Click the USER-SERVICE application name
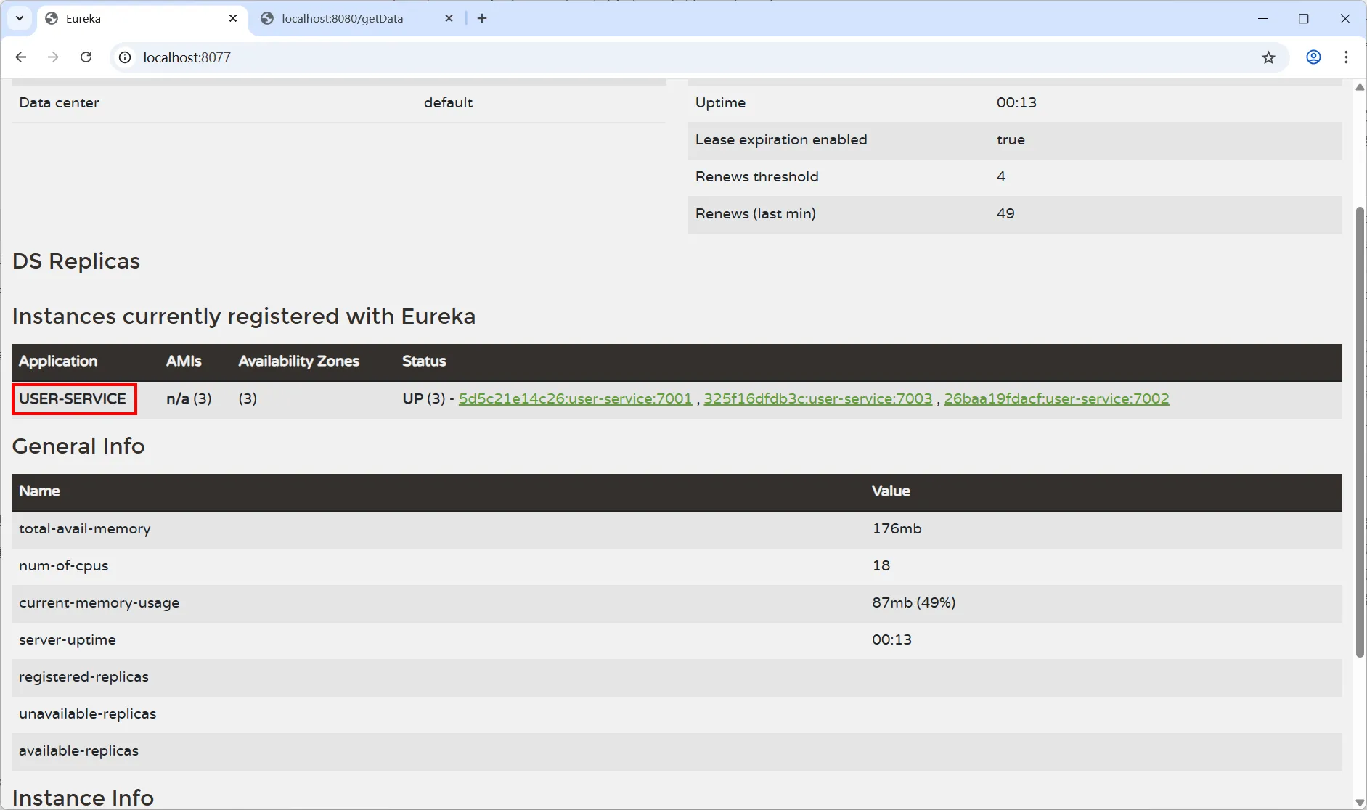The width and height of the screenshot is (1367, 810). coord(73,398)
